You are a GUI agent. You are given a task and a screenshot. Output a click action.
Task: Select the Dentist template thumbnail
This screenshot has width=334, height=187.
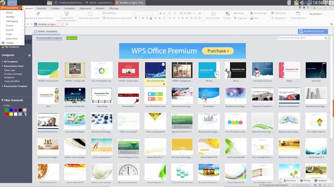point(209,70)
